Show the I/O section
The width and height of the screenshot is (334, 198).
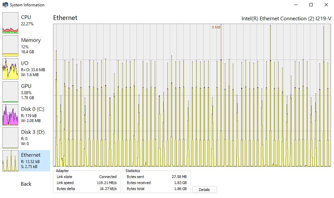25,63
